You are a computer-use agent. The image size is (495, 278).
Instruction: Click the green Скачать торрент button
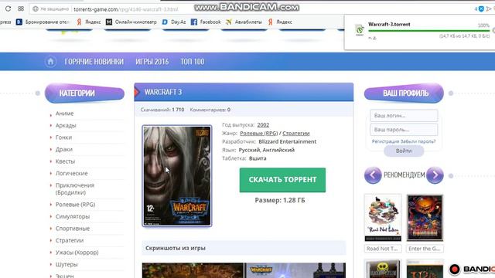coord(282,180)
